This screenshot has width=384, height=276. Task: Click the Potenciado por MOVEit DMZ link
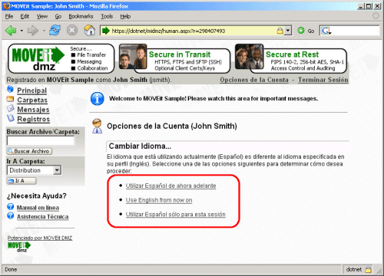point(40,238)
